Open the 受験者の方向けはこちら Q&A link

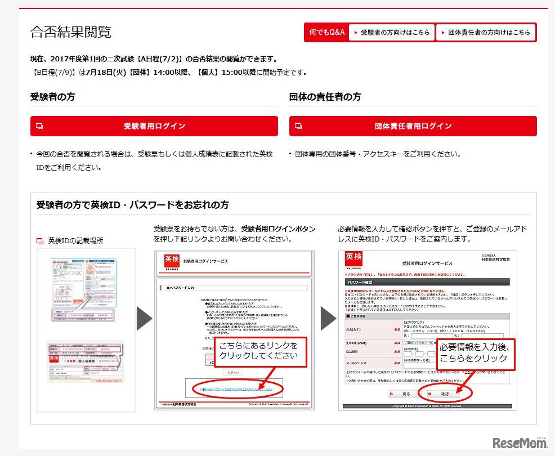pyautogui.click(x=392, y=33)
